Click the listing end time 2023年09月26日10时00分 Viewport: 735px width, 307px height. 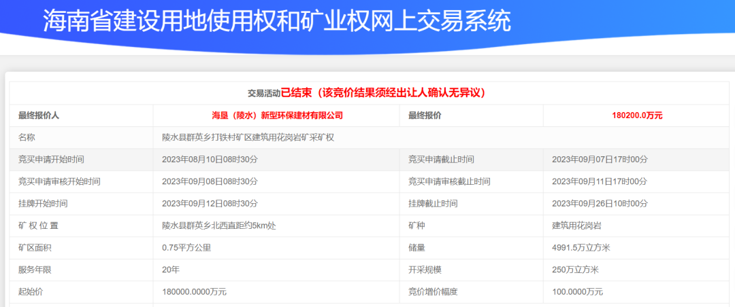pyautogui.click(x=600, y=204)
